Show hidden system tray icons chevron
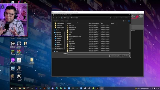160x90 pixels. pyautogui.click(x=150, y=88)
